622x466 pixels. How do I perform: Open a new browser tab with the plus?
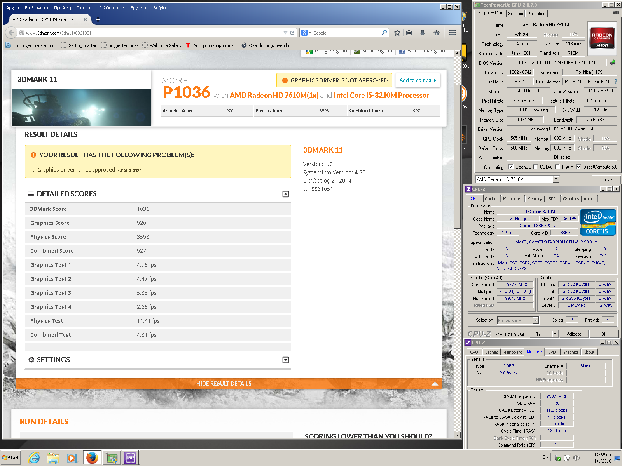click(98, 19)
